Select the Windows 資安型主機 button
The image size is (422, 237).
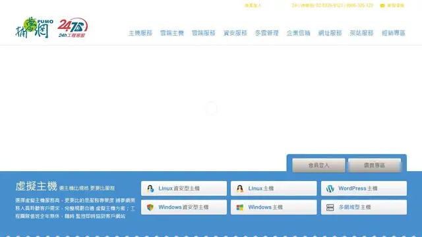pos(184,207)
